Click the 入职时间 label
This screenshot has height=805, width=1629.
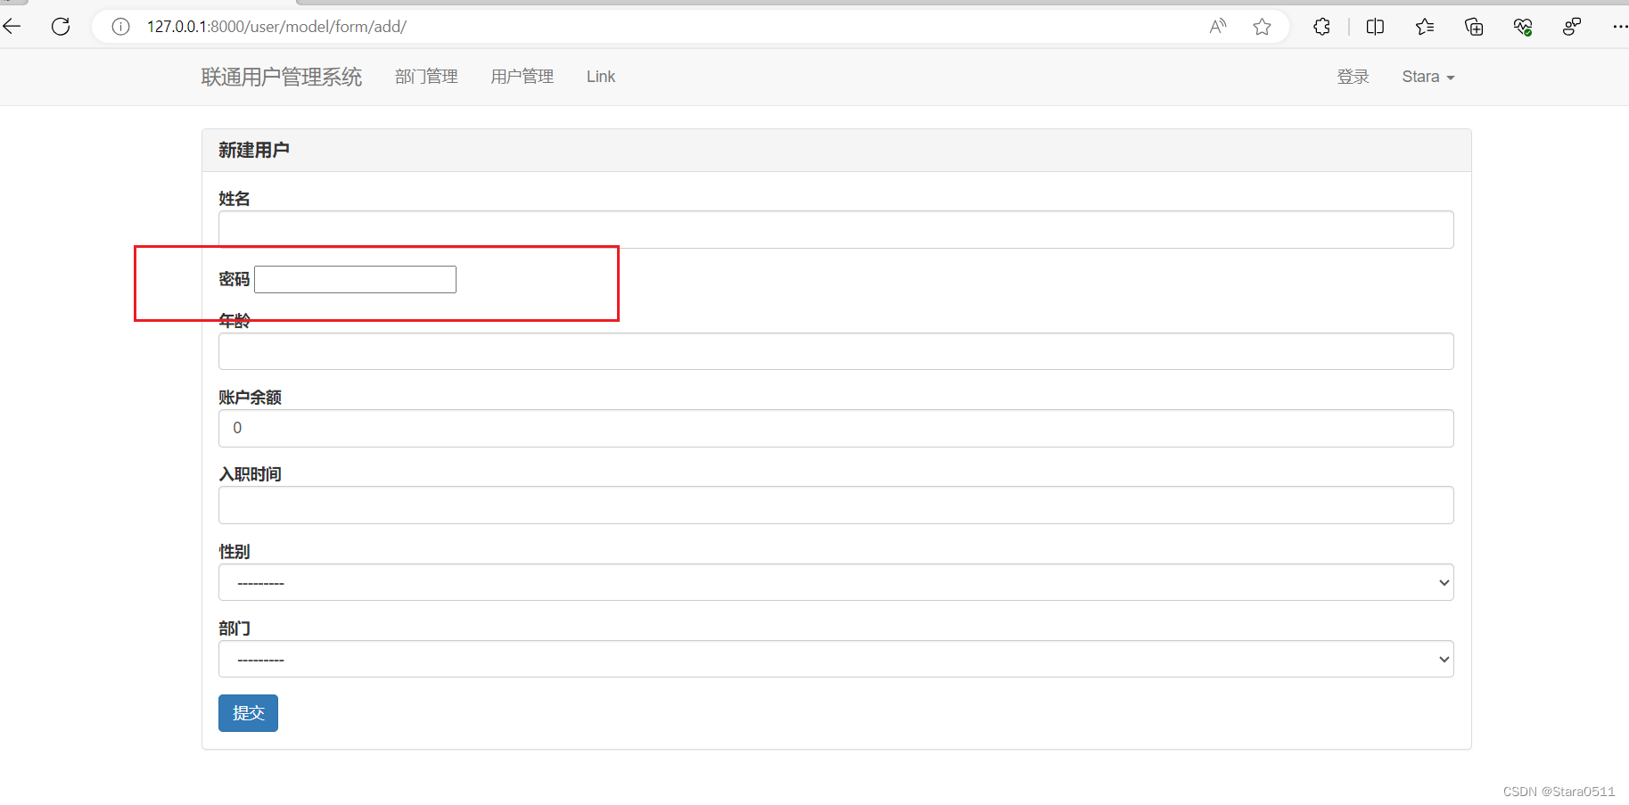[251, 474]
